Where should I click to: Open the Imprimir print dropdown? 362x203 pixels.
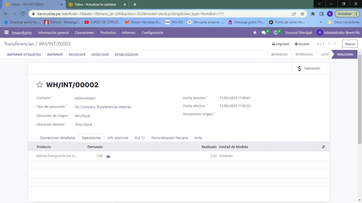pos(281,44)
